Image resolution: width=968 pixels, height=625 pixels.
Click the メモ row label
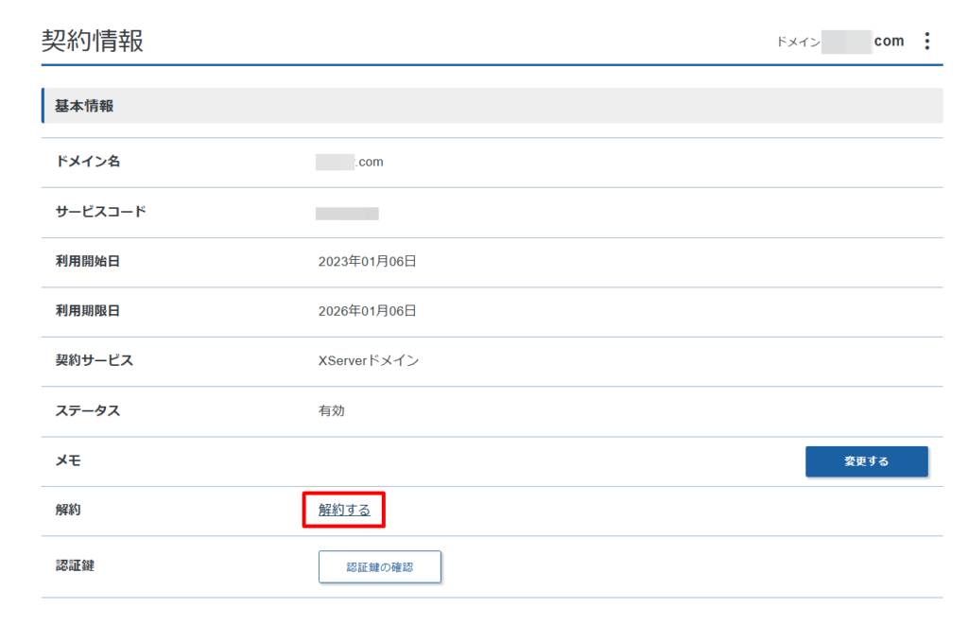coord(68,460)
